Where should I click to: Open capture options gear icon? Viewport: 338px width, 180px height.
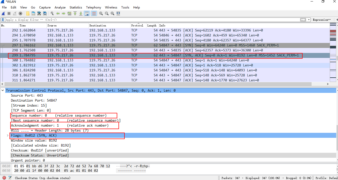tap(20, 13)
